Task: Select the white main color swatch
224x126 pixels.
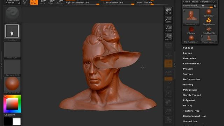Action: 16,121
